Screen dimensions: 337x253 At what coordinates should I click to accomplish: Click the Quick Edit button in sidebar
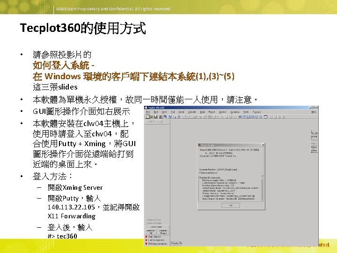(x=157, y=227)
